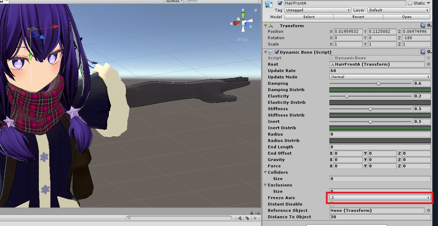Click the Inert Distrib curve field
Image resolution: width=438 pixels, height=226 pixels.
380,128
